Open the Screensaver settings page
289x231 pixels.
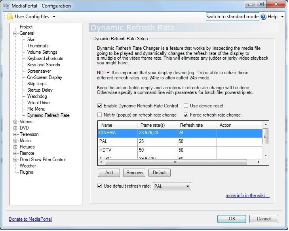(39, 71)
